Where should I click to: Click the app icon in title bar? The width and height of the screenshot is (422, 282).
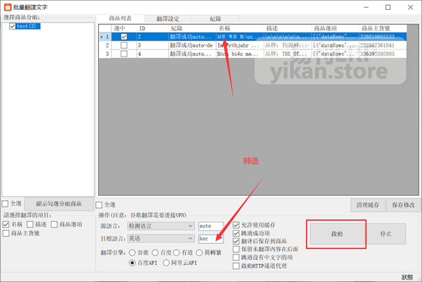pos(8,7)
